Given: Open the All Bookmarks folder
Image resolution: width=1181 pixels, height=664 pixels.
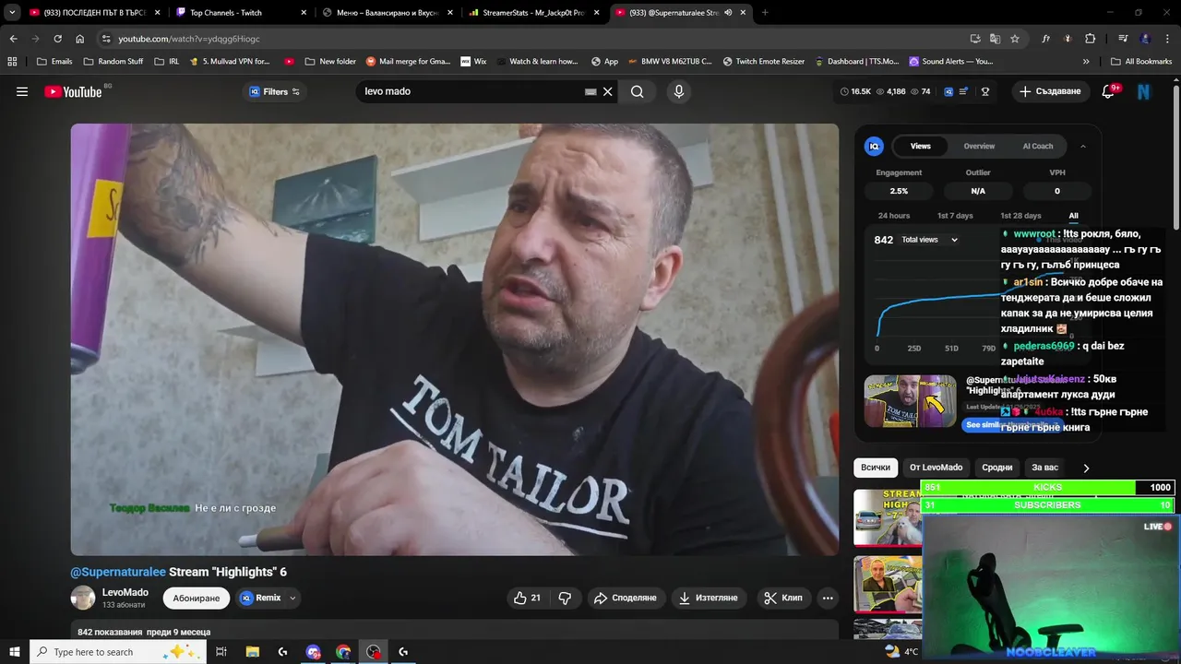Looking at the screenshot, I should pos(1141,62).
